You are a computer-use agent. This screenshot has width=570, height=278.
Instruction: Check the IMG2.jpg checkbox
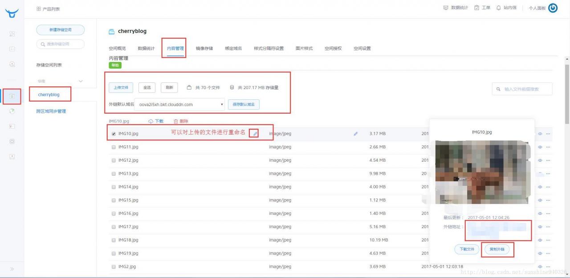pyautogui.click(x=114, y=266)
